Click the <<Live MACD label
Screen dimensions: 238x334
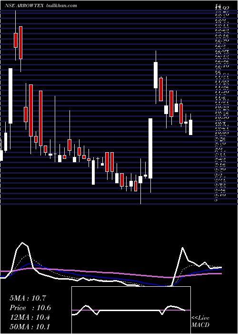(200, 322)
